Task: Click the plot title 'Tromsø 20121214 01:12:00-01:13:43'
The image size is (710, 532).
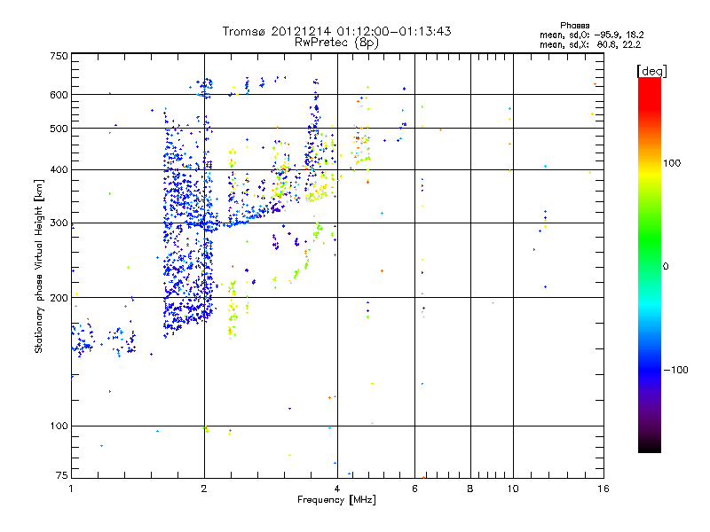Action: click(336, 31)
